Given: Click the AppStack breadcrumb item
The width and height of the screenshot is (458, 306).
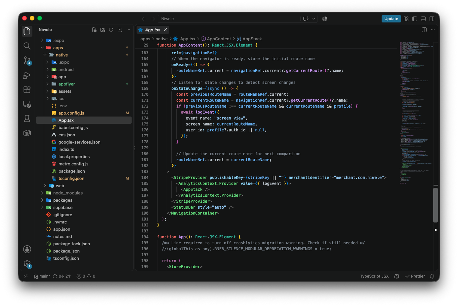Looking at the screenshot, I should point(249,39).
